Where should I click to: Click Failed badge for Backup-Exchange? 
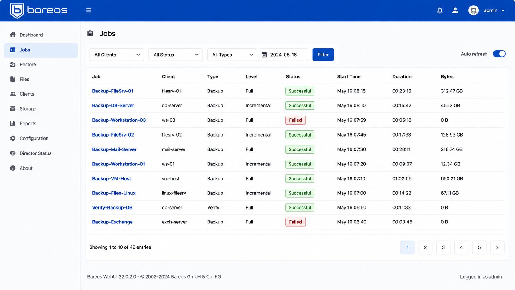click(295, 222)
